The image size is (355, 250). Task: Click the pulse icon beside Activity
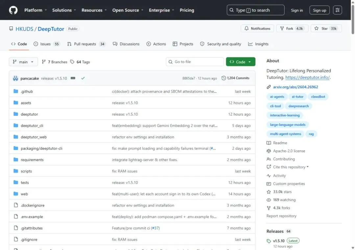(x=269, y=176)
